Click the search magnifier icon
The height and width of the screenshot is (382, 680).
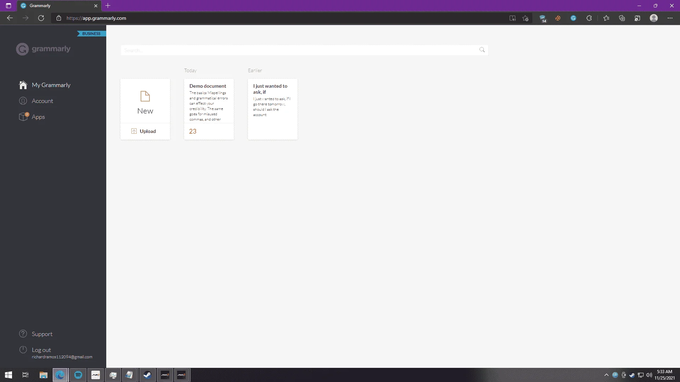[x=482, y=50]
